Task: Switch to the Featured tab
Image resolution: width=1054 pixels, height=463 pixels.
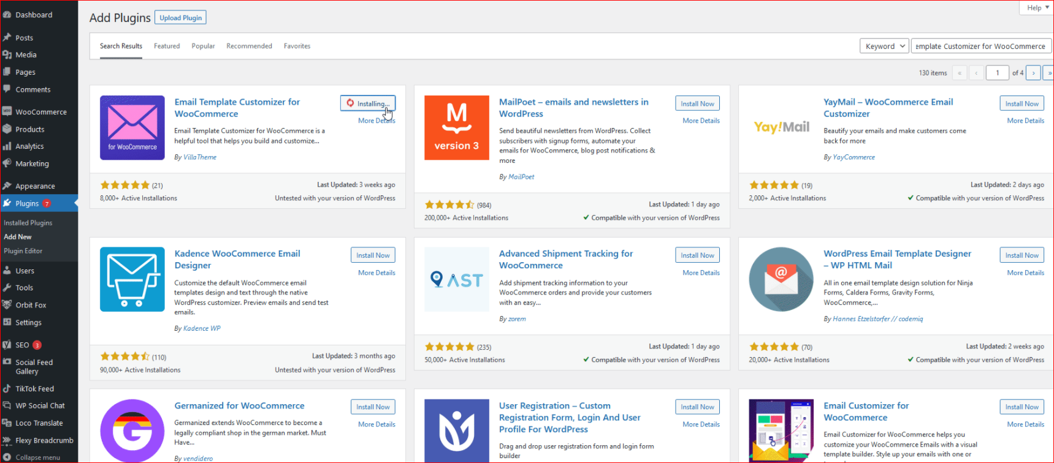Action: pyautogui.click(x=167, y=46)
